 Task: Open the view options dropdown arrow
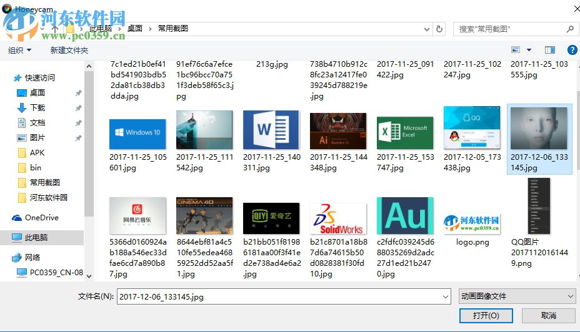coord(529,50)
